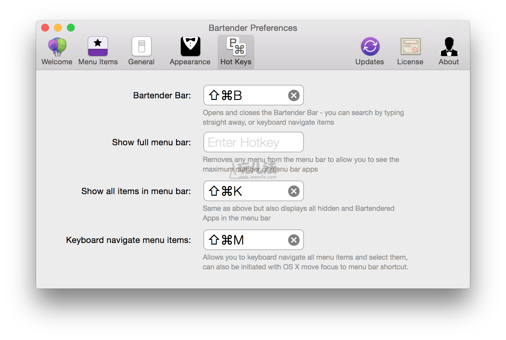The height and width of the screenshot is (340, 506).
Task: Open the About bartender silhouette icon
Action: point(449,47)
